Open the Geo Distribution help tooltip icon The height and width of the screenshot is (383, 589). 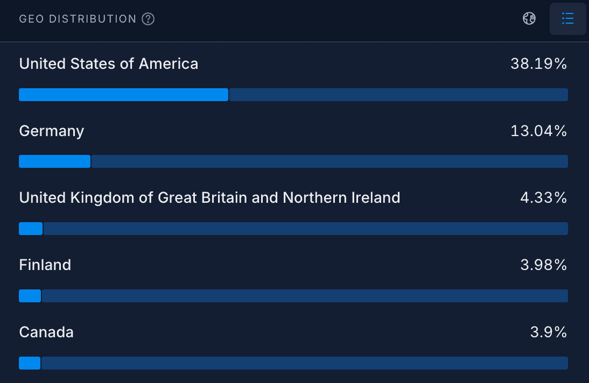[x=148, y=19]
